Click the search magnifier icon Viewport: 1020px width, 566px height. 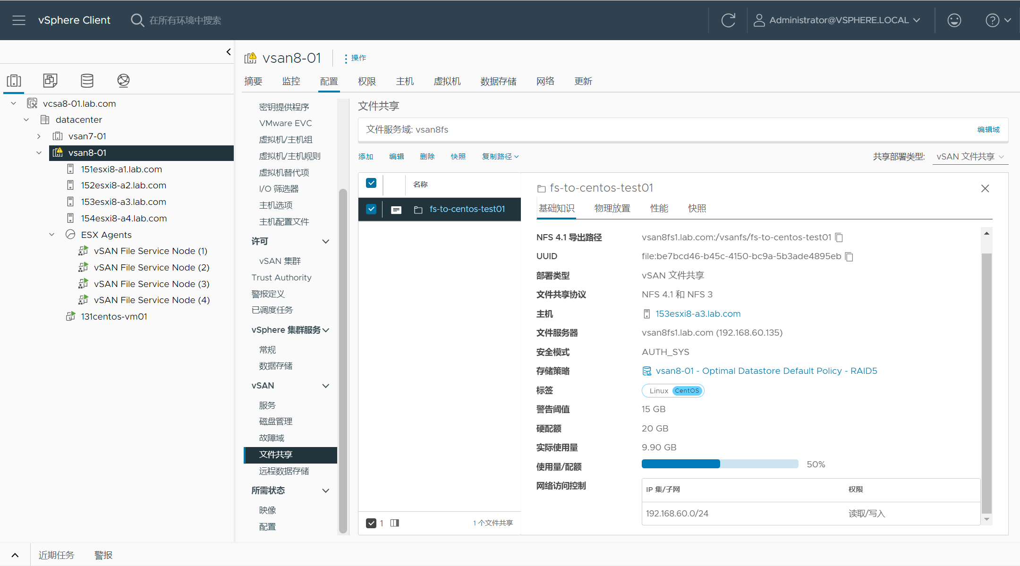coord(137,20)
